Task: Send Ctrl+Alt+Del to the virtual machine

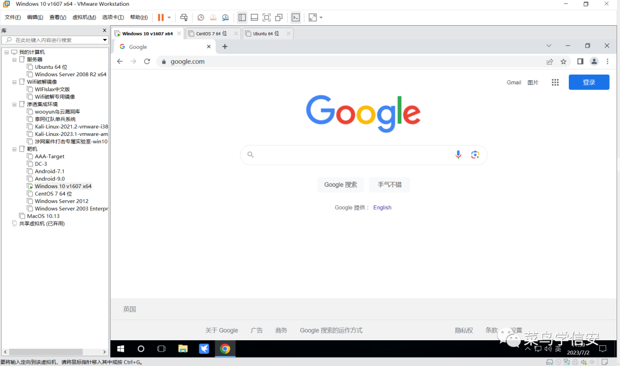Action: click(x=184, y=17)
